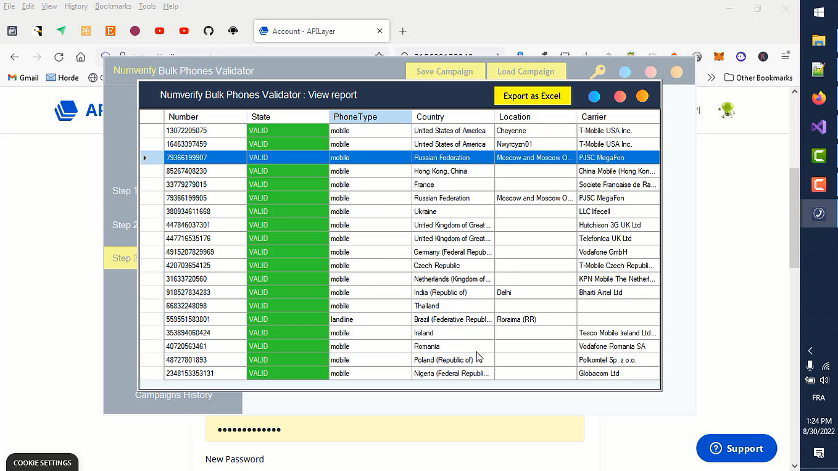
Task: Open GitHub from the bookmarks bar
Action: click(208, 31)
